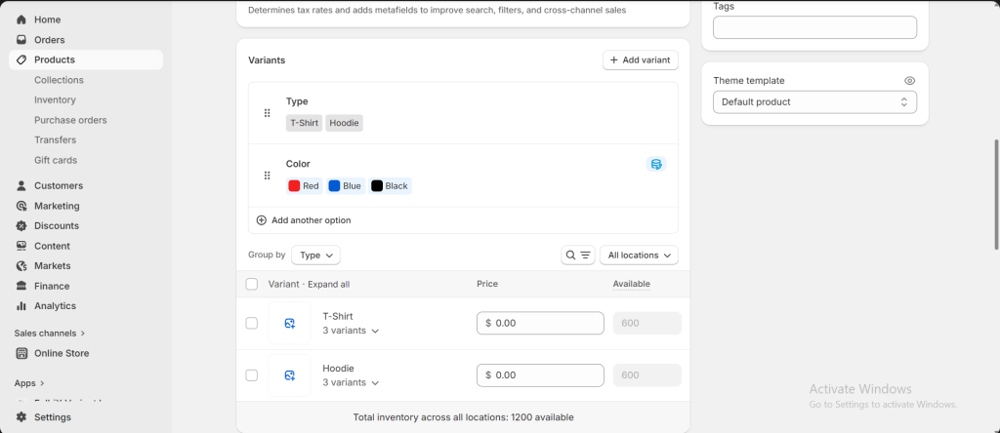Open the All locations dropdown

(639, 256)
